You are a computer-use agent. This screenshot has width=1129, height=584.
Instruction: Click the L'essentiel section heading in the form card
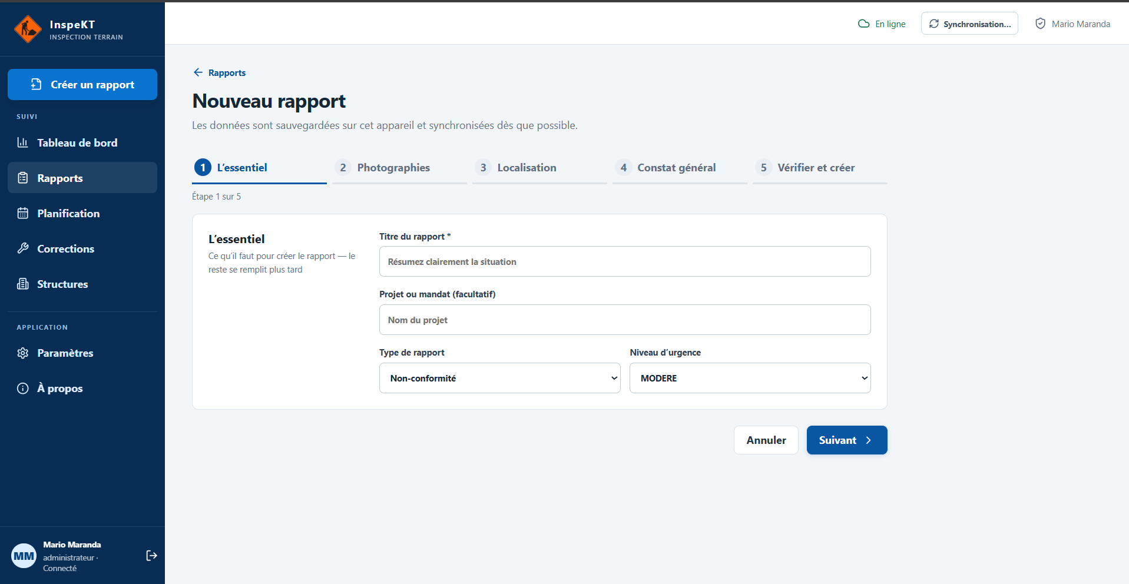237,239
